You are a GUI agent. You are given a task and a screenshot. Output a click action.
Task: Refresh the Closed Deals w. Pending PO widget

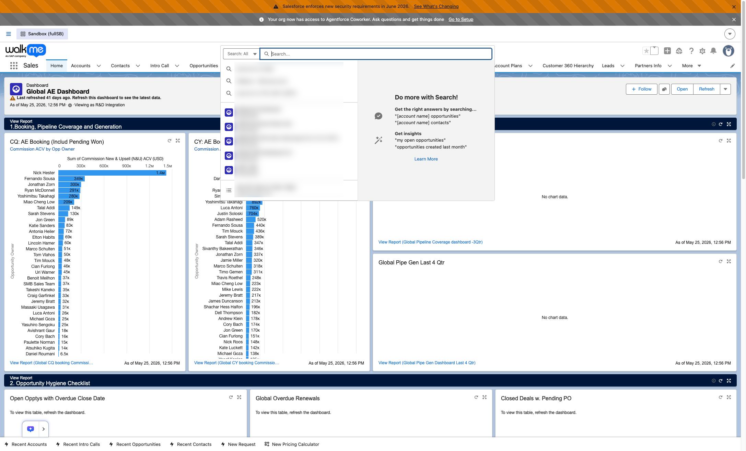pos(721,397)
